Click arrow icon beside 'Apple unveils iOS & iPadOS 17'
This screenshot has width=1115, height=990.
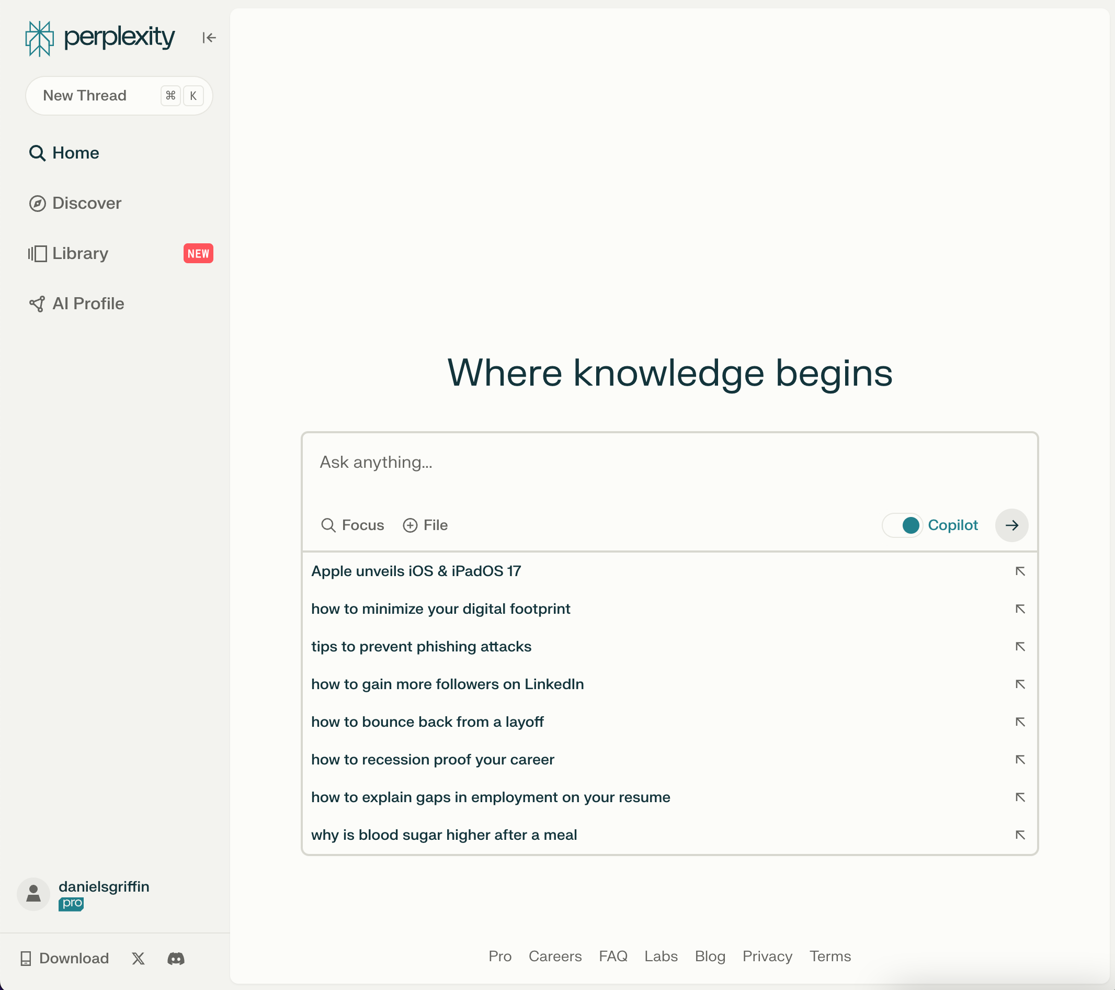click(1020, 571)
